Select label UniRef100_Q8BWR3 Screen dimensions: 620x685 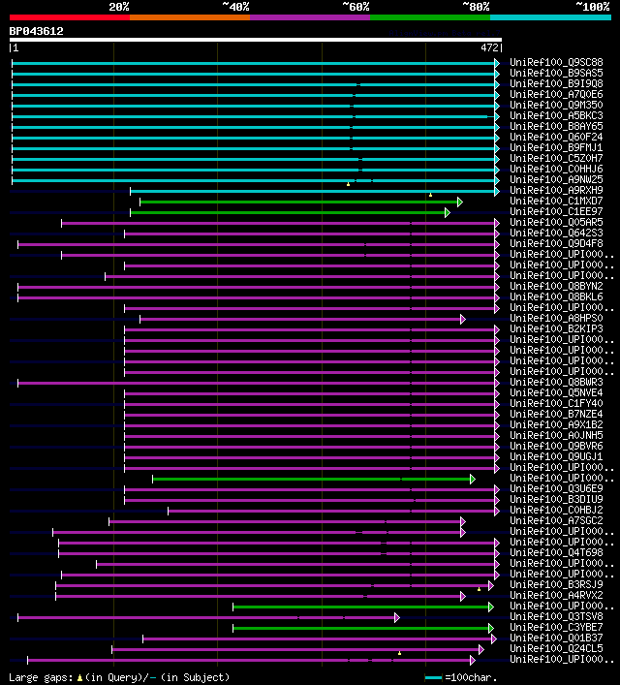click(x=556, y=382)
